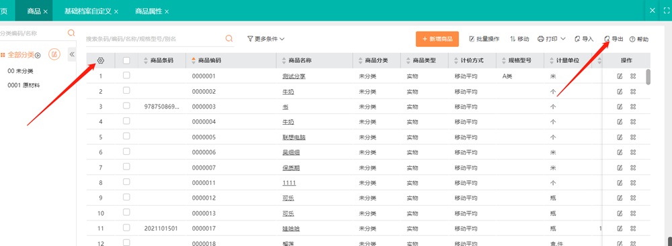The width and height of the screenshot is (672, 246).
Task: Select checkbox for row 0000005
Action: pyautogui.click(x=126, y=136)
